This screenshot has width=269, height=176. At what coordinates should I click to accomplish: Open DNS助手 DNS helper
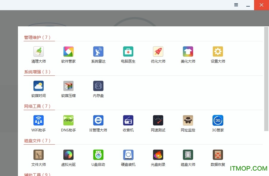pyautogui.click(x=68, y=123)
